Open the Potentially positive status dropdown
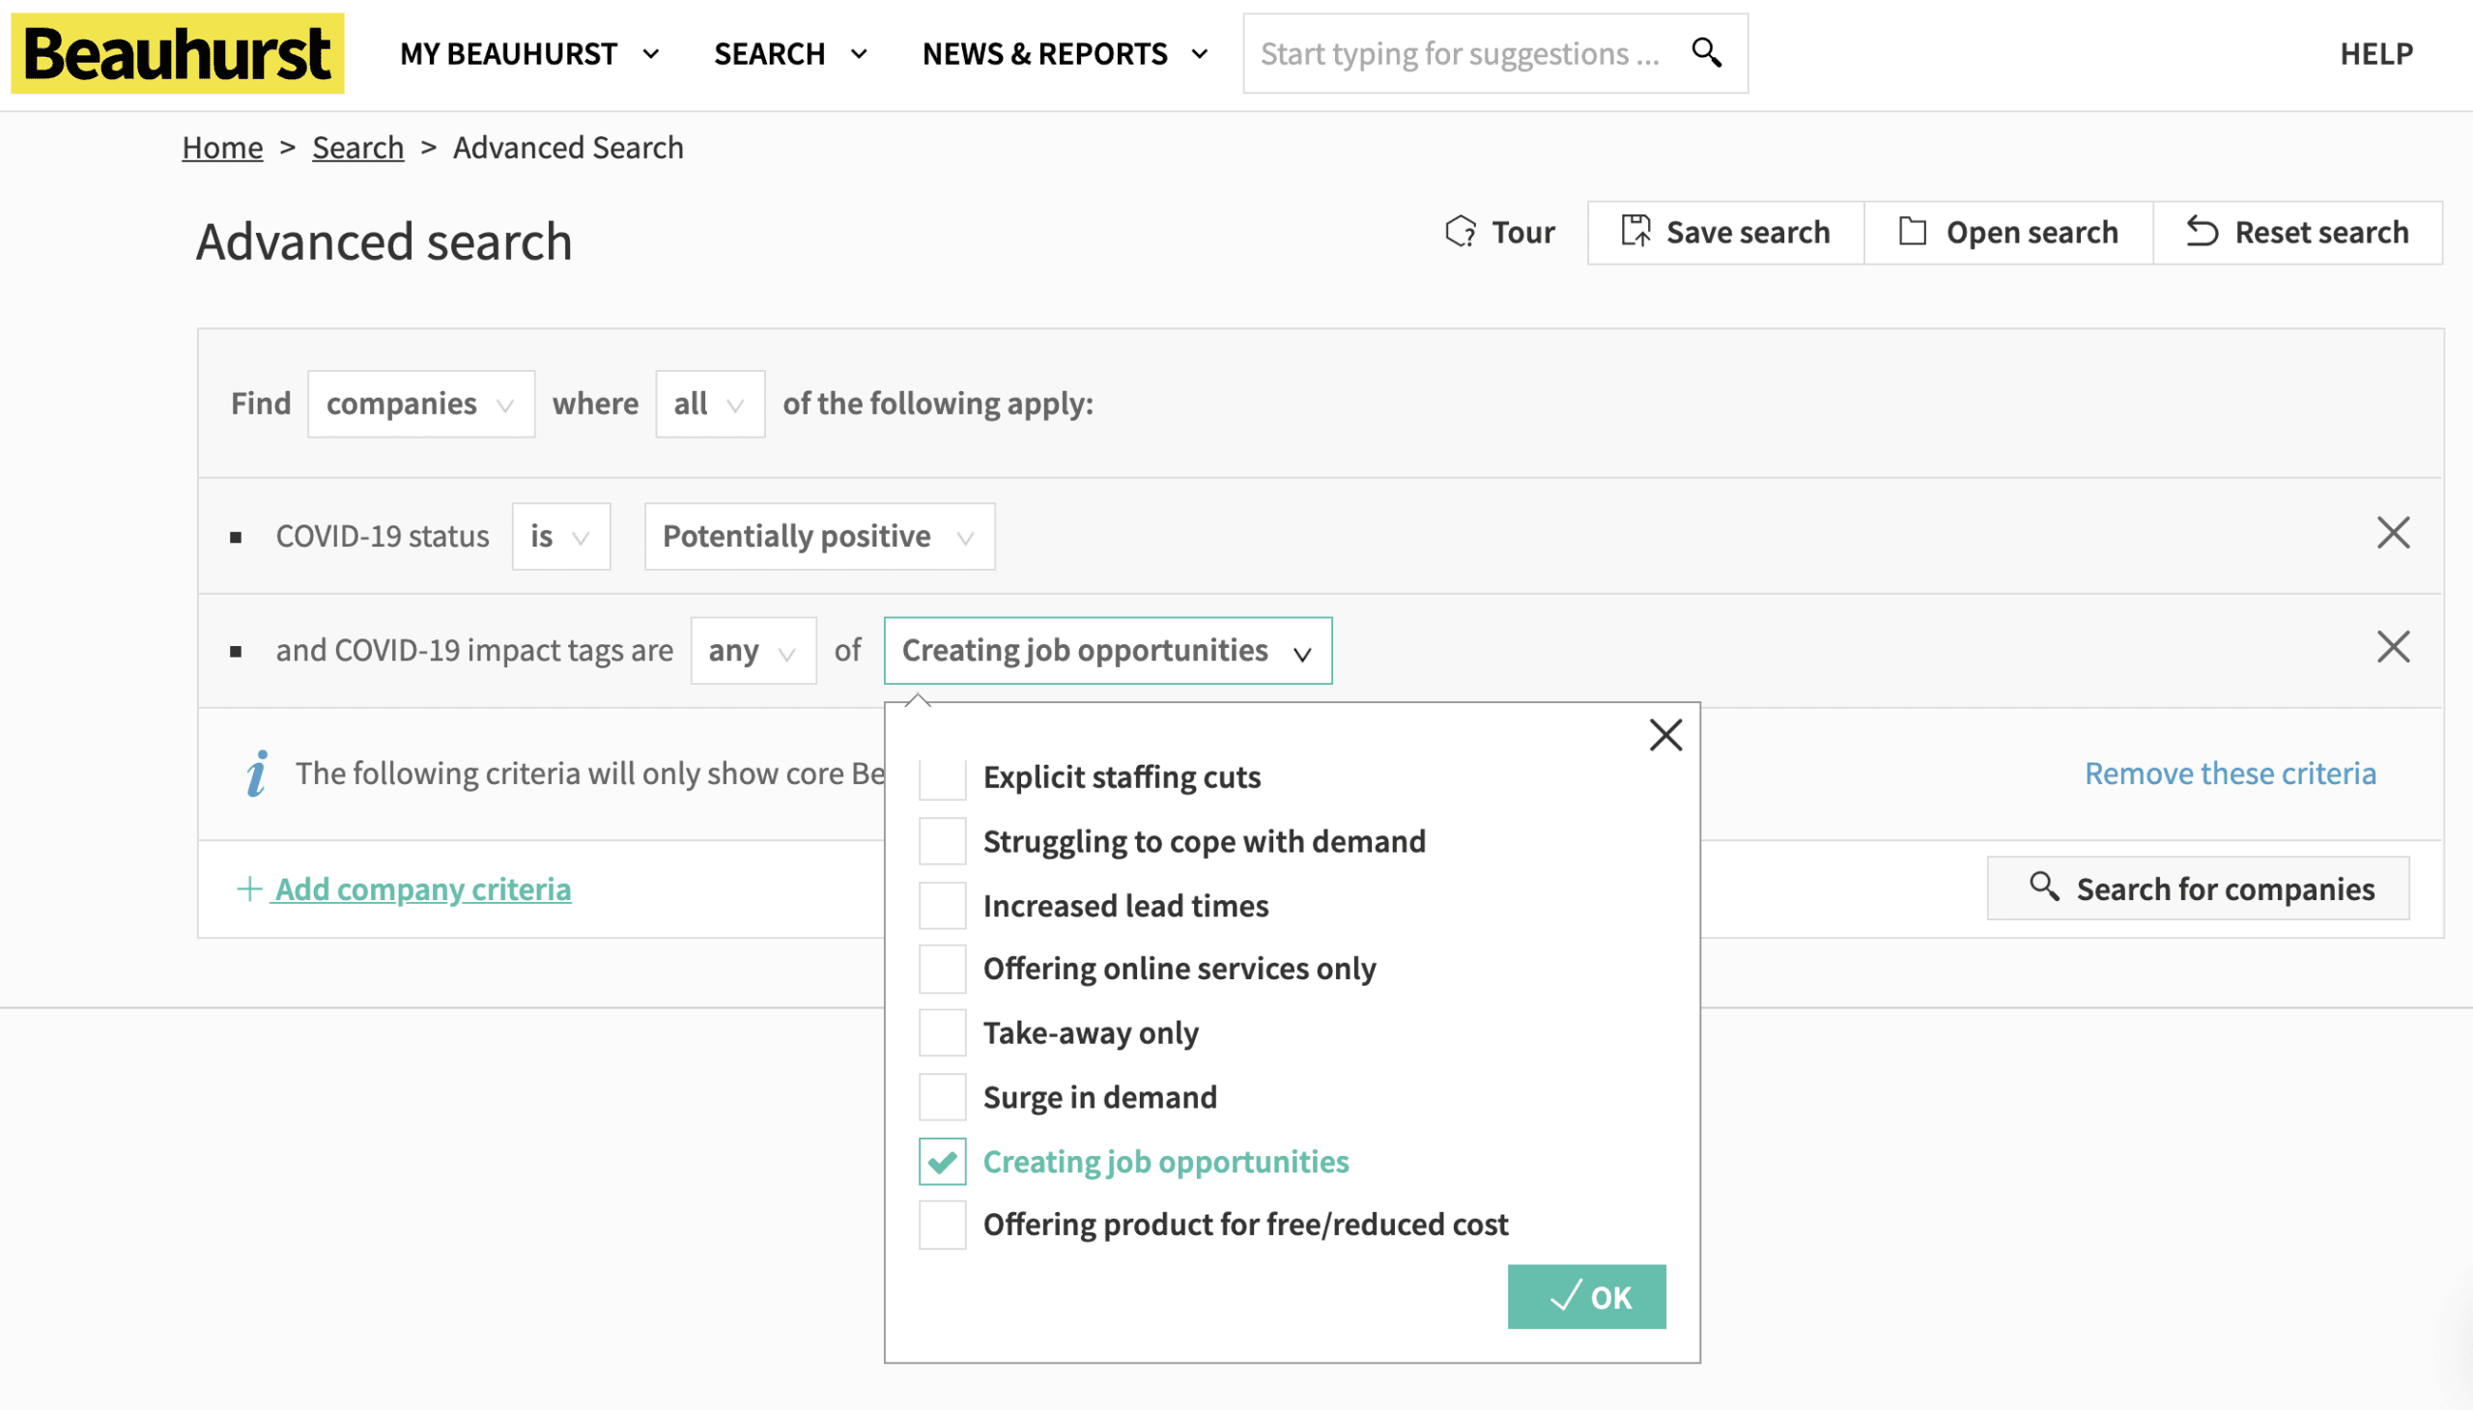 819,537
